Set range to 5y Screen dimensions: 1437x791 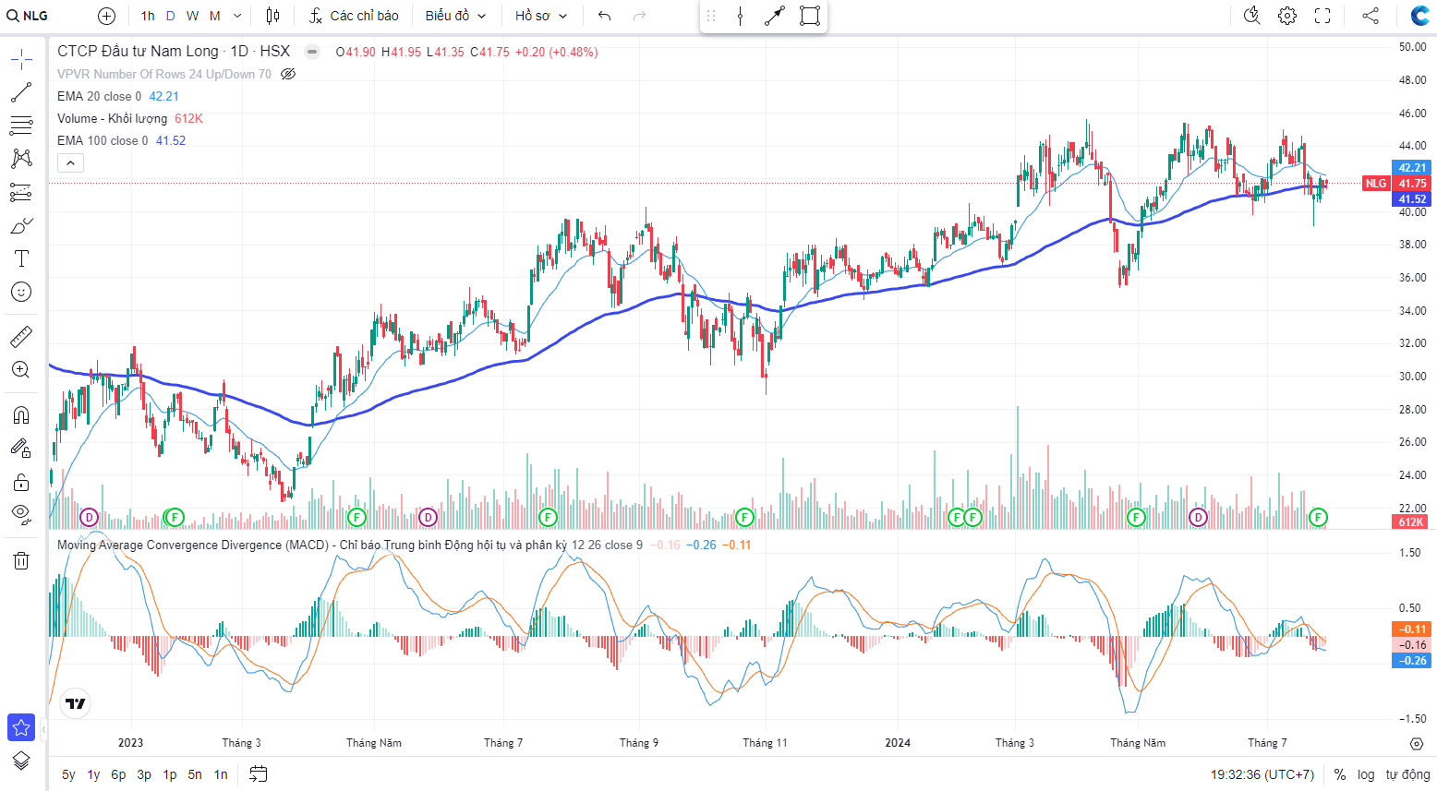68,774
